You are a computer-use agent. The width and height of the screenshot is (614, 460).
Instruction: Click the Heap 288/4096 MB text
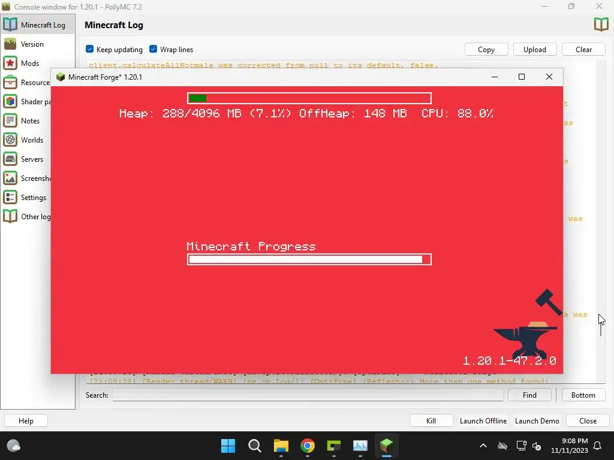pos(205,113)
